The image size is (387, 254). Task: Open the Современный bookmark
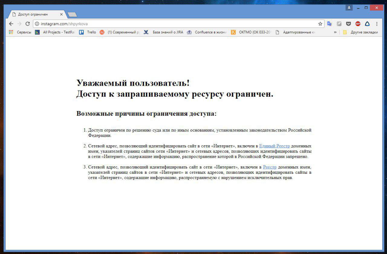point(120,32)
